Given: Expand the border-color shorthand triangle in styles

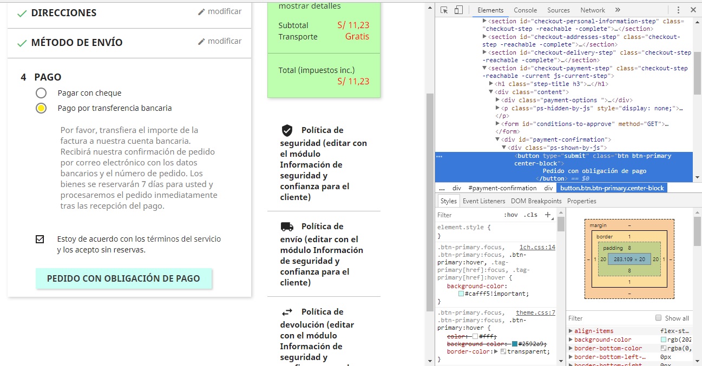Looking at the screenshot, I should (x=496, y=351).
